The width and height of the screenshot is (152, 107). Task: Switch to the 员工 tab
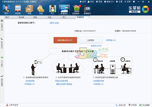68,17
